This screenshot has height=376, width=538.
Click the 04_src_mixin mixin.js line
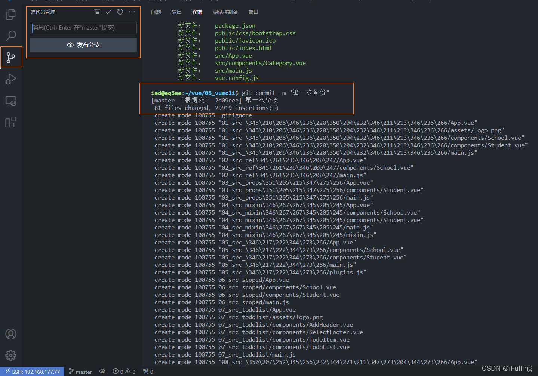pos(265,235)
